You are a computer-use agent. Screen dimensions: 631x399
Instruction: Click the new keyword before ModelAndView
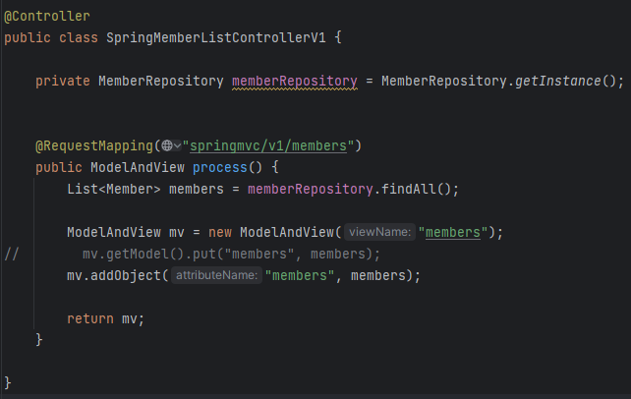pos(220,233)
